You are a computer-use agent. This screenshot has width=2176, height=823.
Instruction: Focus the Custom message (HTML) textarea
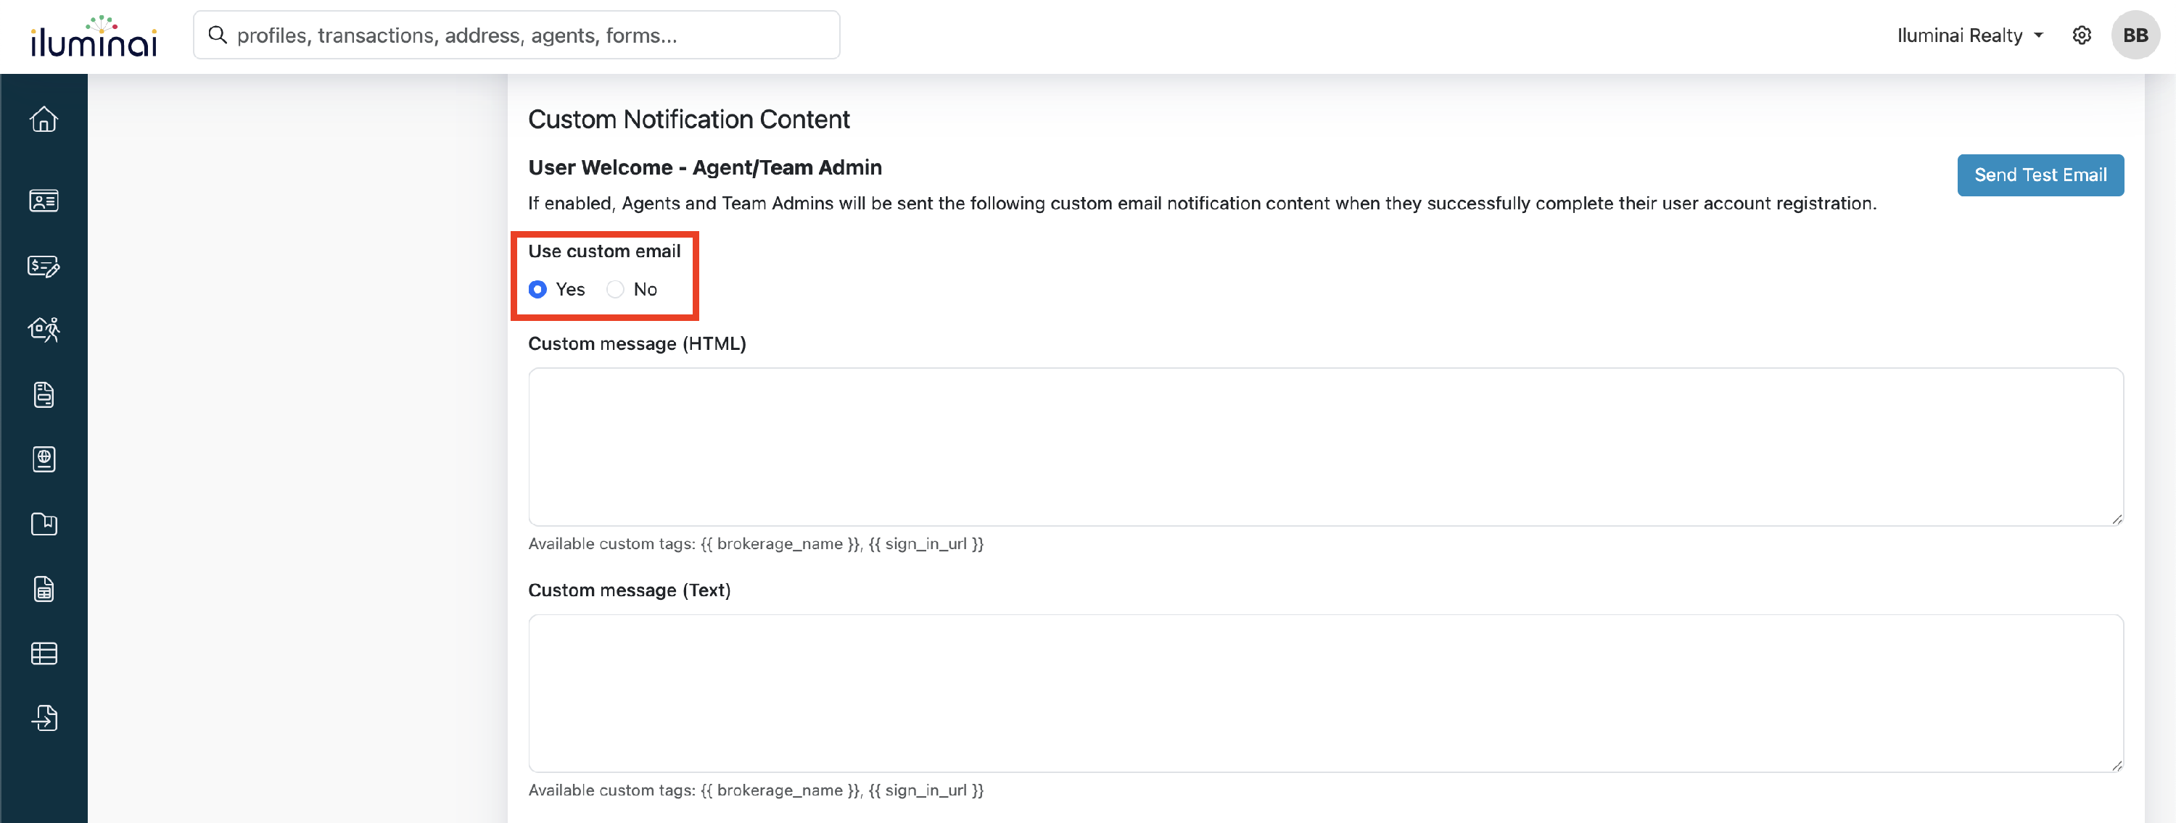tap(1325, 446)
